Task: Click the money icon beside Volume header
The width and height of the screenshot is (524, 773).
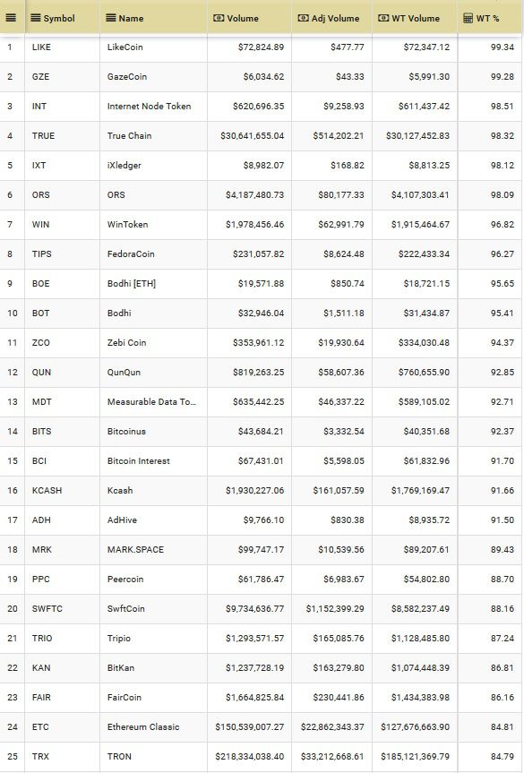Action: [x=219, y=18]
